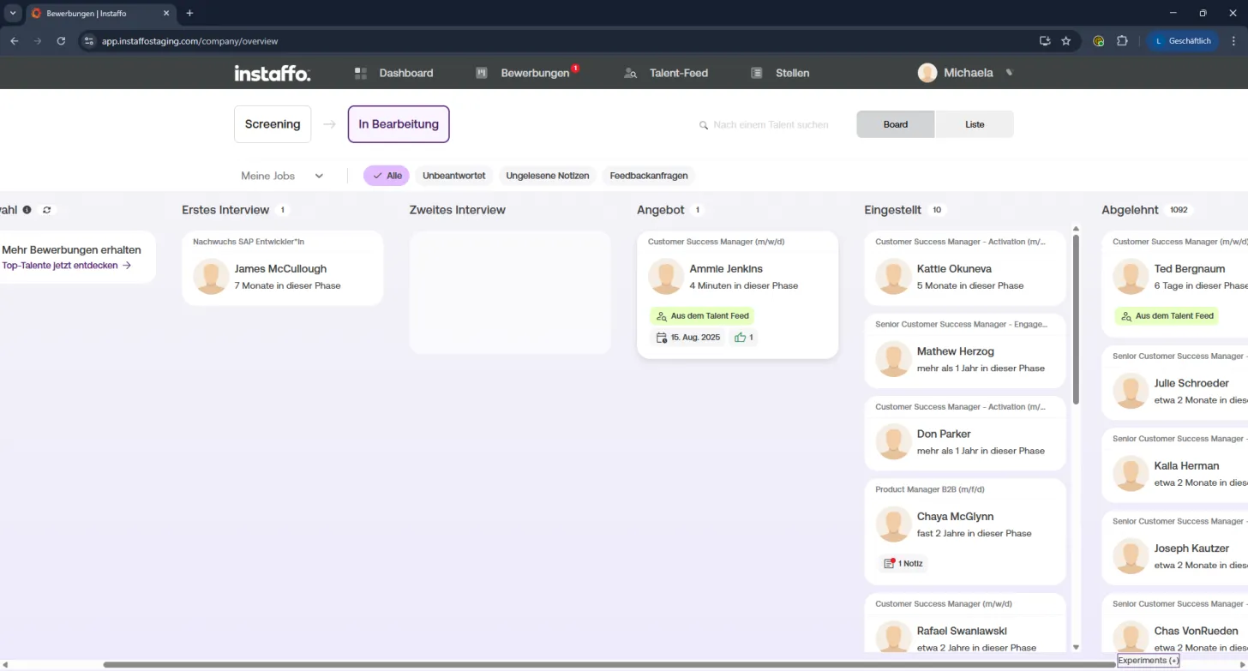This screenshot has height=671, width=1248.
Task: Go to Talent-Feed page
Action: pyautogui.click(x=666, y=73)
